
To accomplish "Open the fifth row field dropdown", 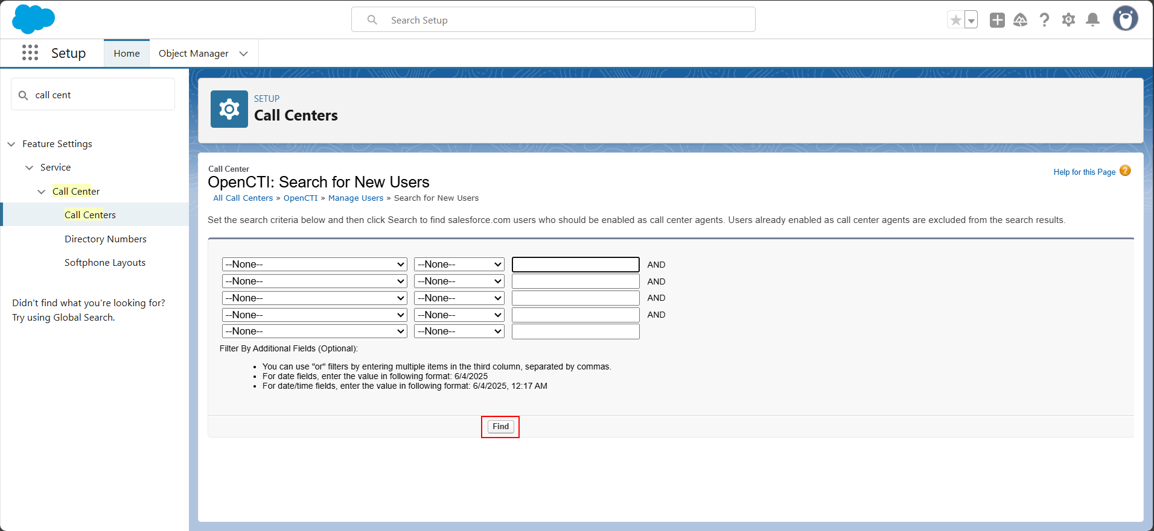I will [314, 331].
